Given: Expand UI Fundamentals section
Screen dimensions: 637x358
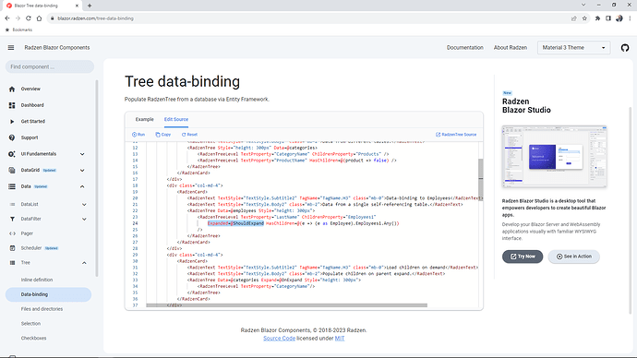Looking at the screenshot, I should click(82, 154).
